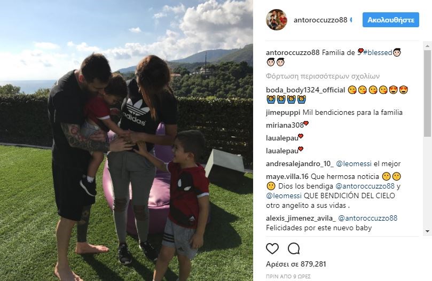This screenshot has height=281, width=432.
Task: Load more comments via Φόρτωση περισσότερων σχολίων
Action: pyautogui.click(x=323, y=76)
